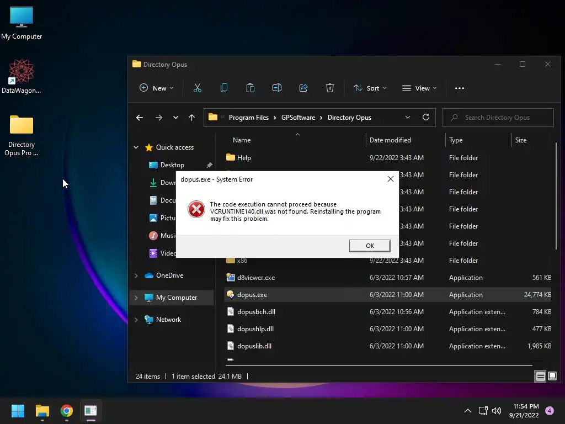Show hidden system tray icons
Screen dimensions: 565x424
(x=467, y=411)
